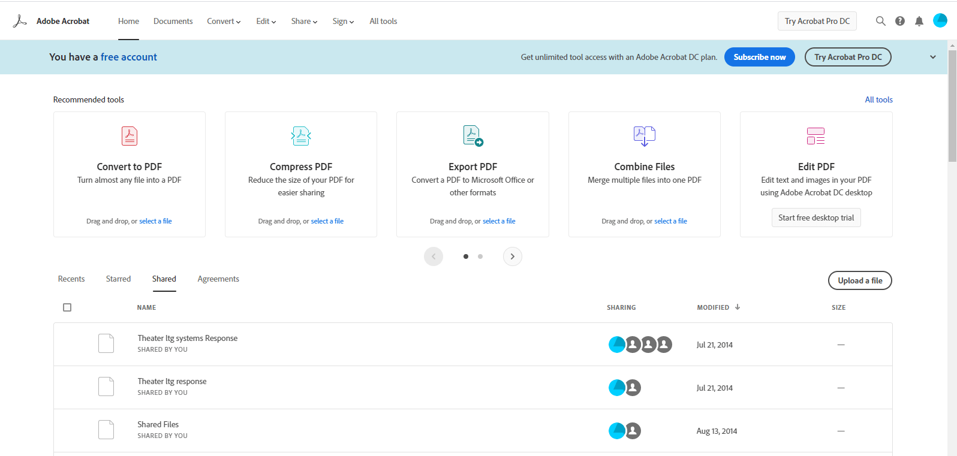957x456 pixels.
Task: Open file Theater ltg systems Response
Action: (188, 338)
